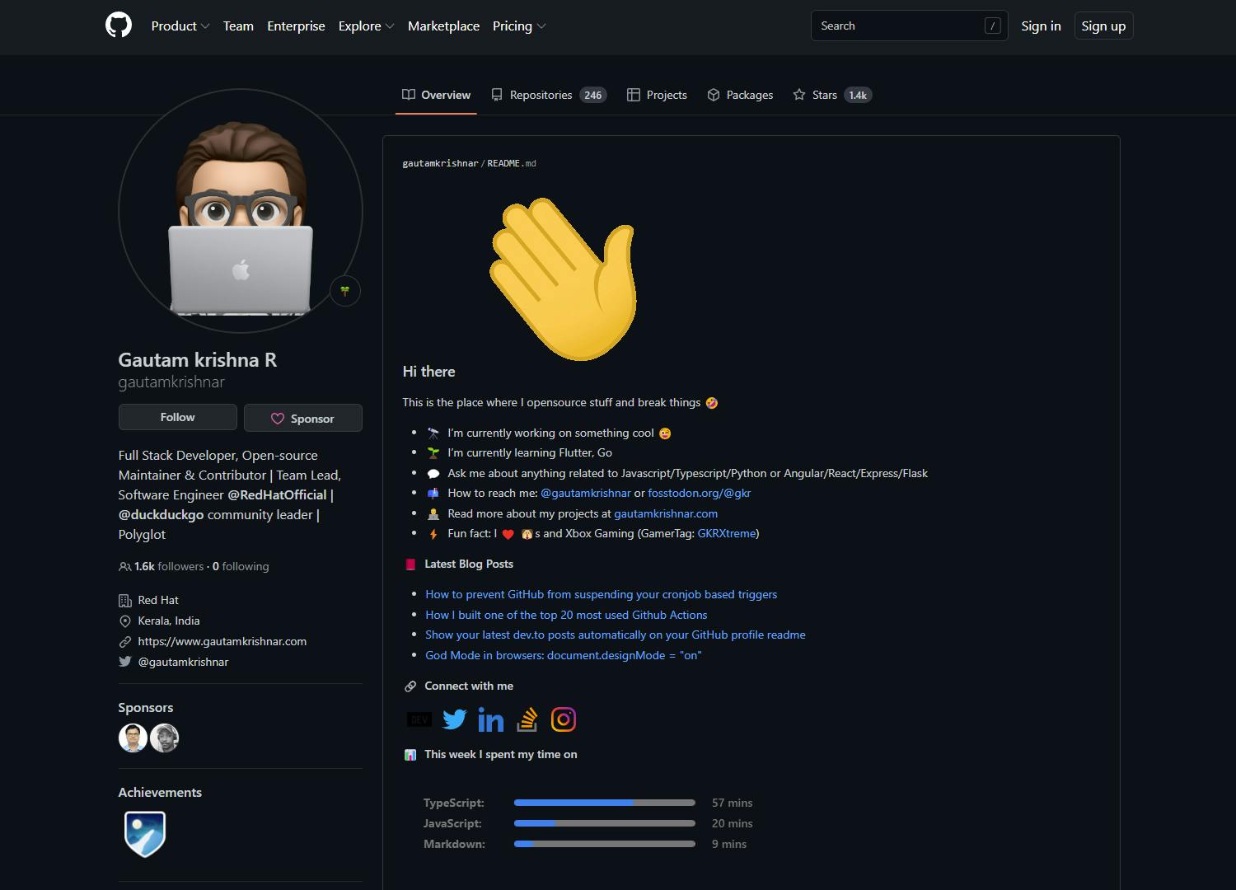Image resolution: width=1236 pixels, height=890 pixels.
Task: Open the LinkedIn icon
Action: [491, 719]
